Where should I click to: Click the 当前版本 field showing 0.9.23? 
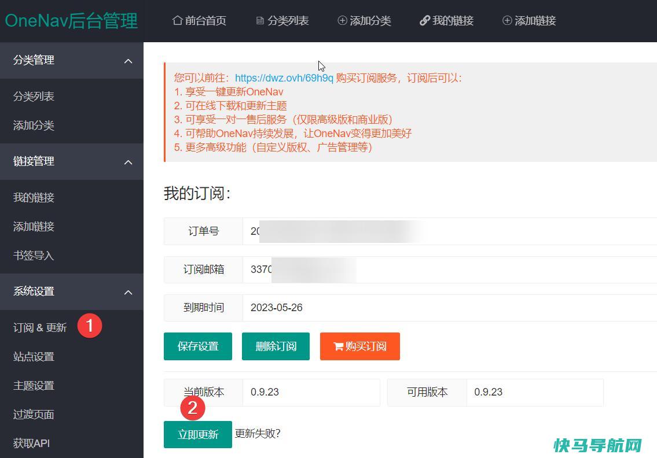[x=311, y=392]
